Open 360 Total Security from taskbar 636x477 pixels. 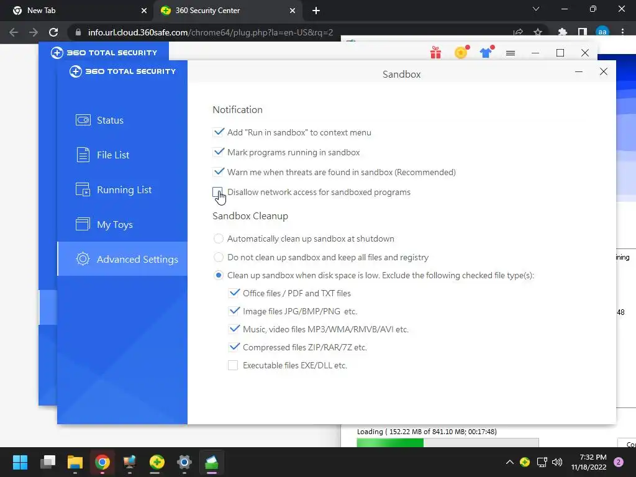coord(157,462)
